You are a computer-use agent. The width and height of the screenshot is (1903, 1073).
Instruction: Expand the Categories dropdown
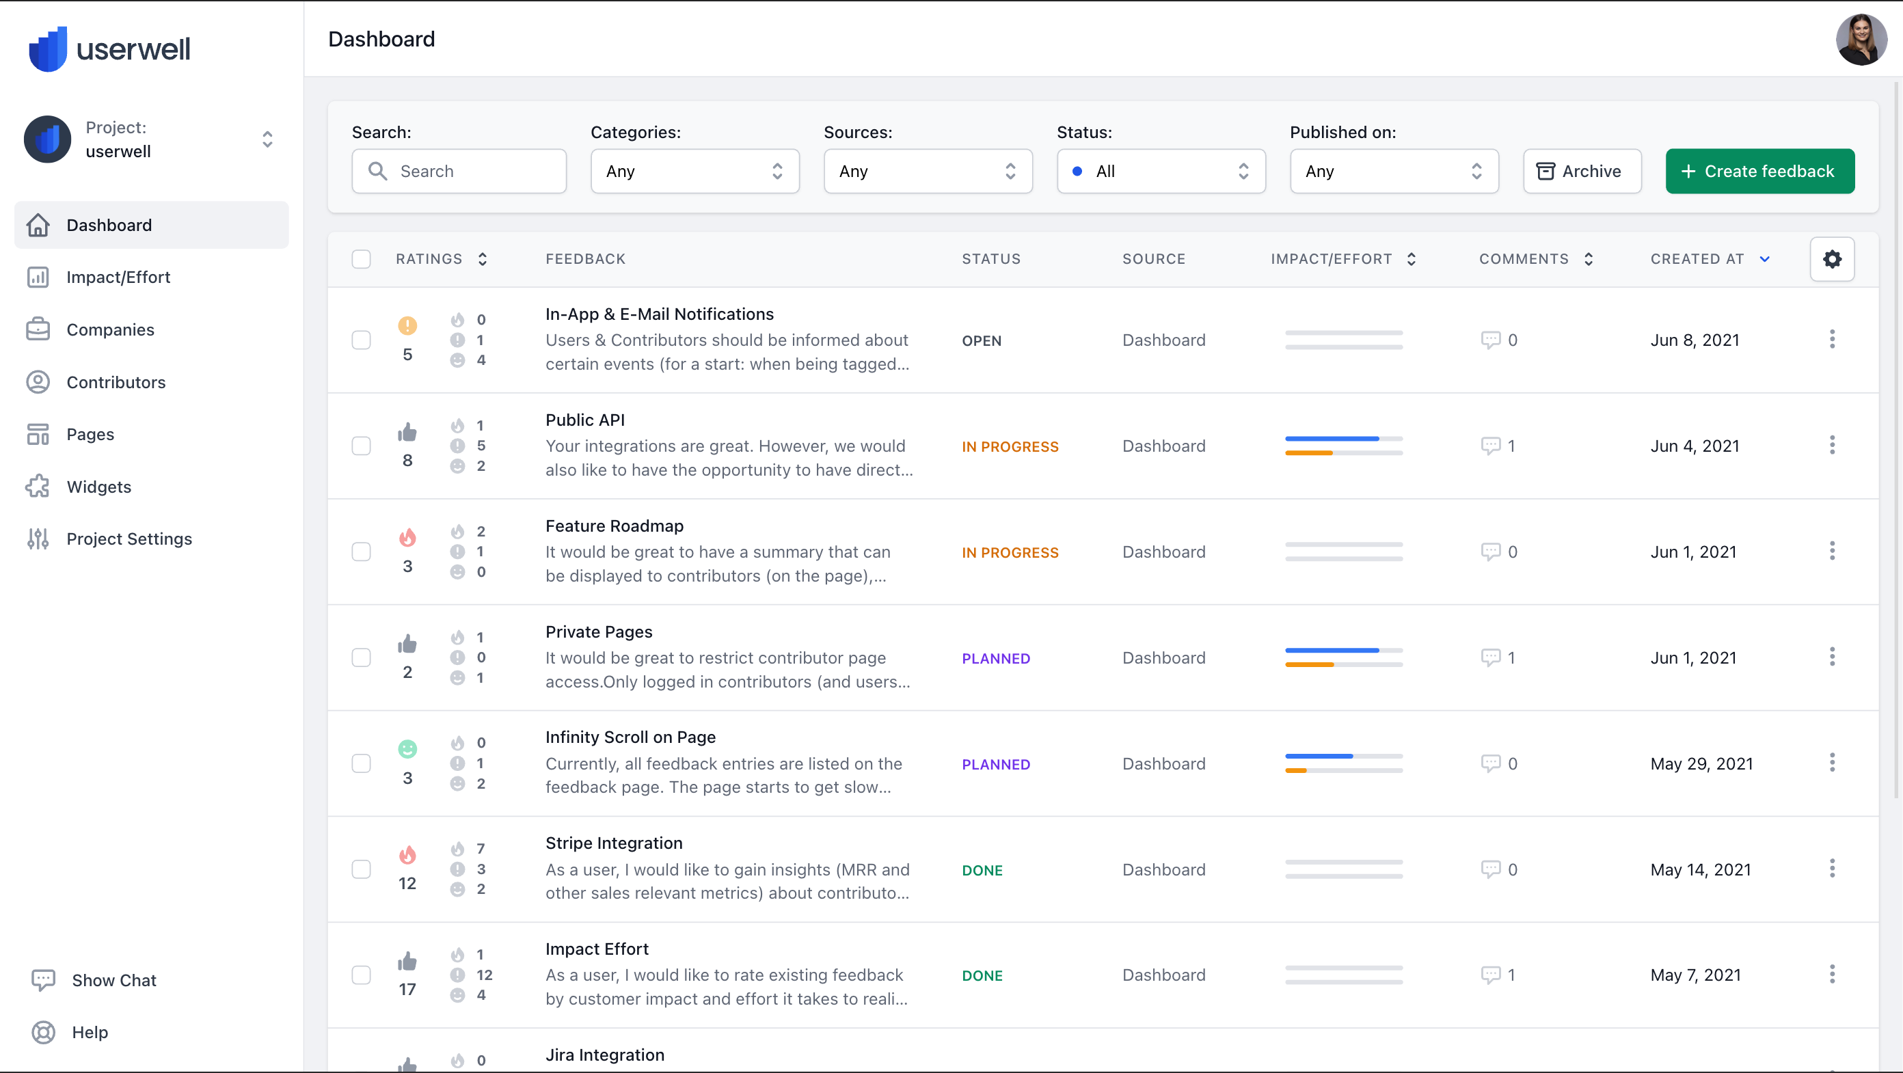coord(694,172)
